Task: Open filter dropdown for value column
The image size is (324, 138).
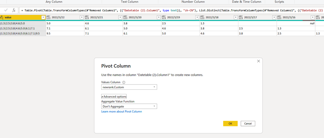Action: tap(43, 17)
